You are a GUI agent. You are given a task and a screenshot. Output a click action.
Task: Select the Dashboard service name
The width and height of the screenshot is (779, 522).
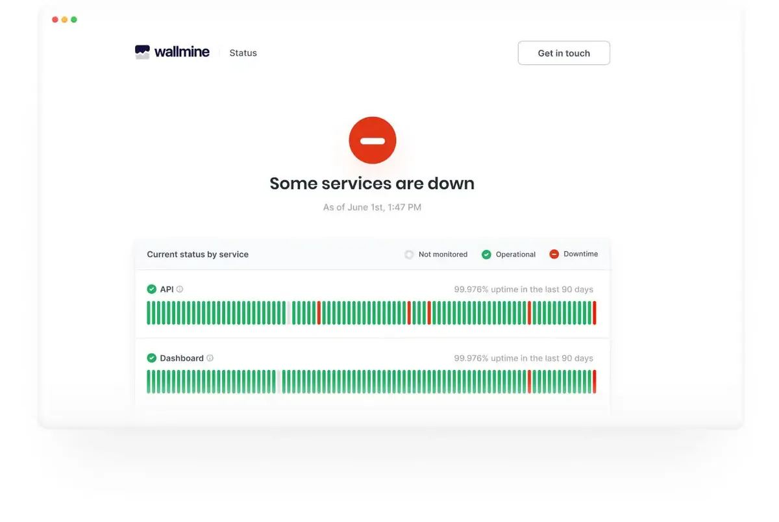[x=182, y=358]
